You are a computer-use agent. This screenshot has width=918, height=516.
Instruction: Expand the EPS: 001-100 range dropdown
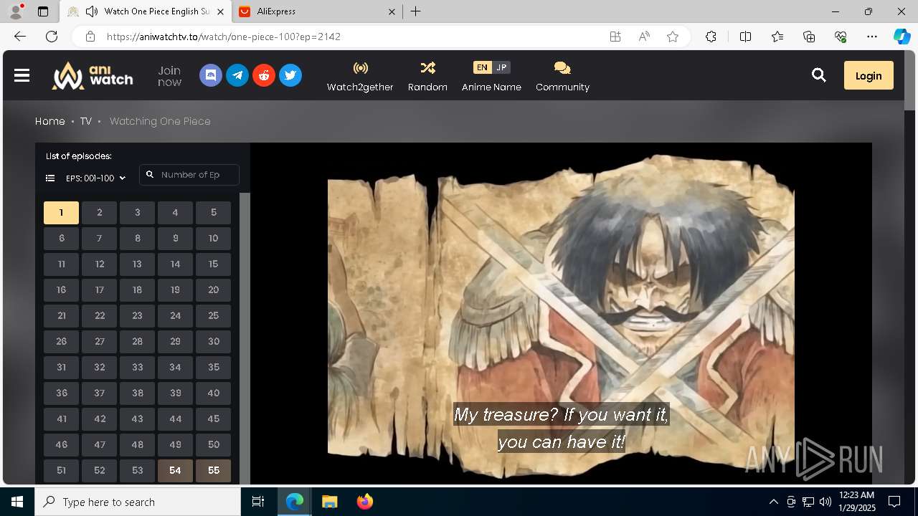pyautogui.click(x=95, y=178)
